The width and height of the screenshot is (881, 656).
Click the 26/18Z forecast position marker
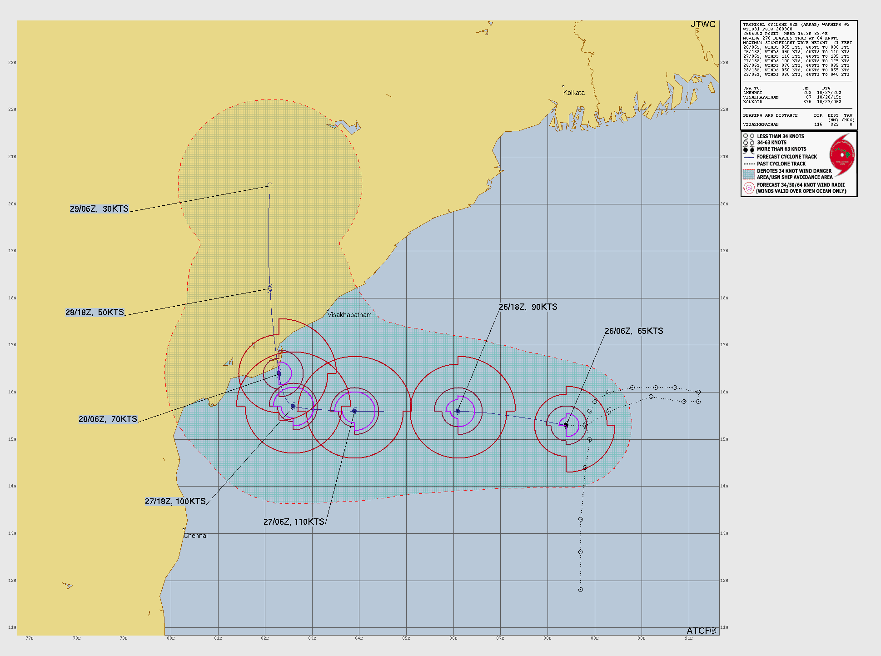458,411
